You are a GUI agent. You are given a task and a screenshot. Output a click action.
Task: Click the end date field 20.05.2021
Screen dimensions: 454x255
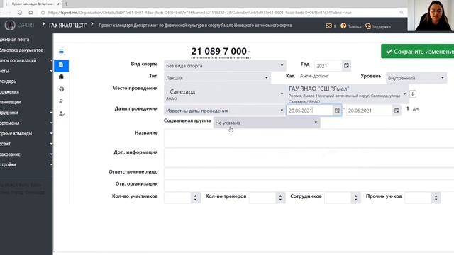(x=369, y=110)
